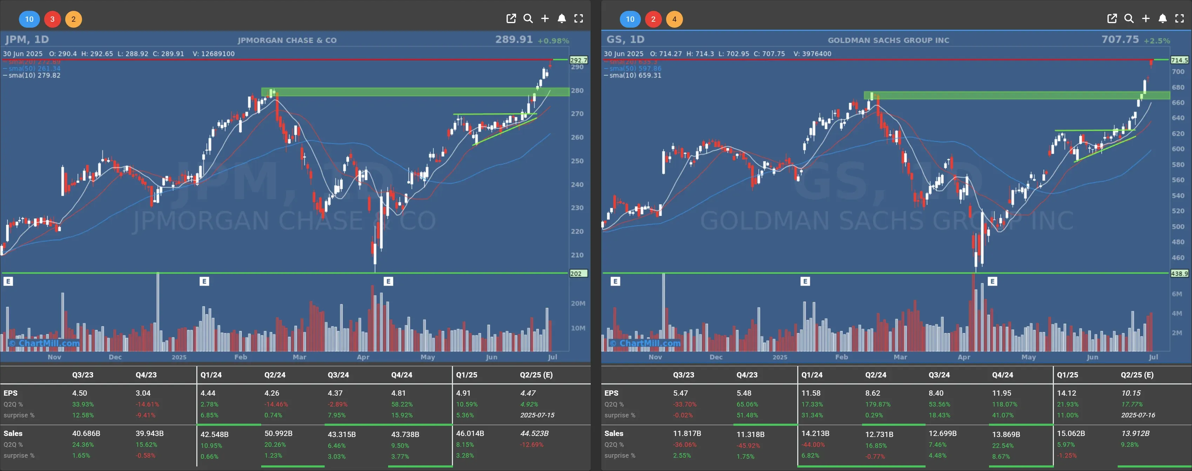Open GS chart in new window icon
Viewport: 1192px width, 471px height.
(x=1112, y=19)
